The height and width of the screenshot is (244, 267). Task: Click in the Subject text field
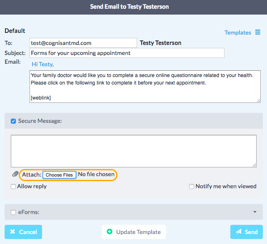127,53
